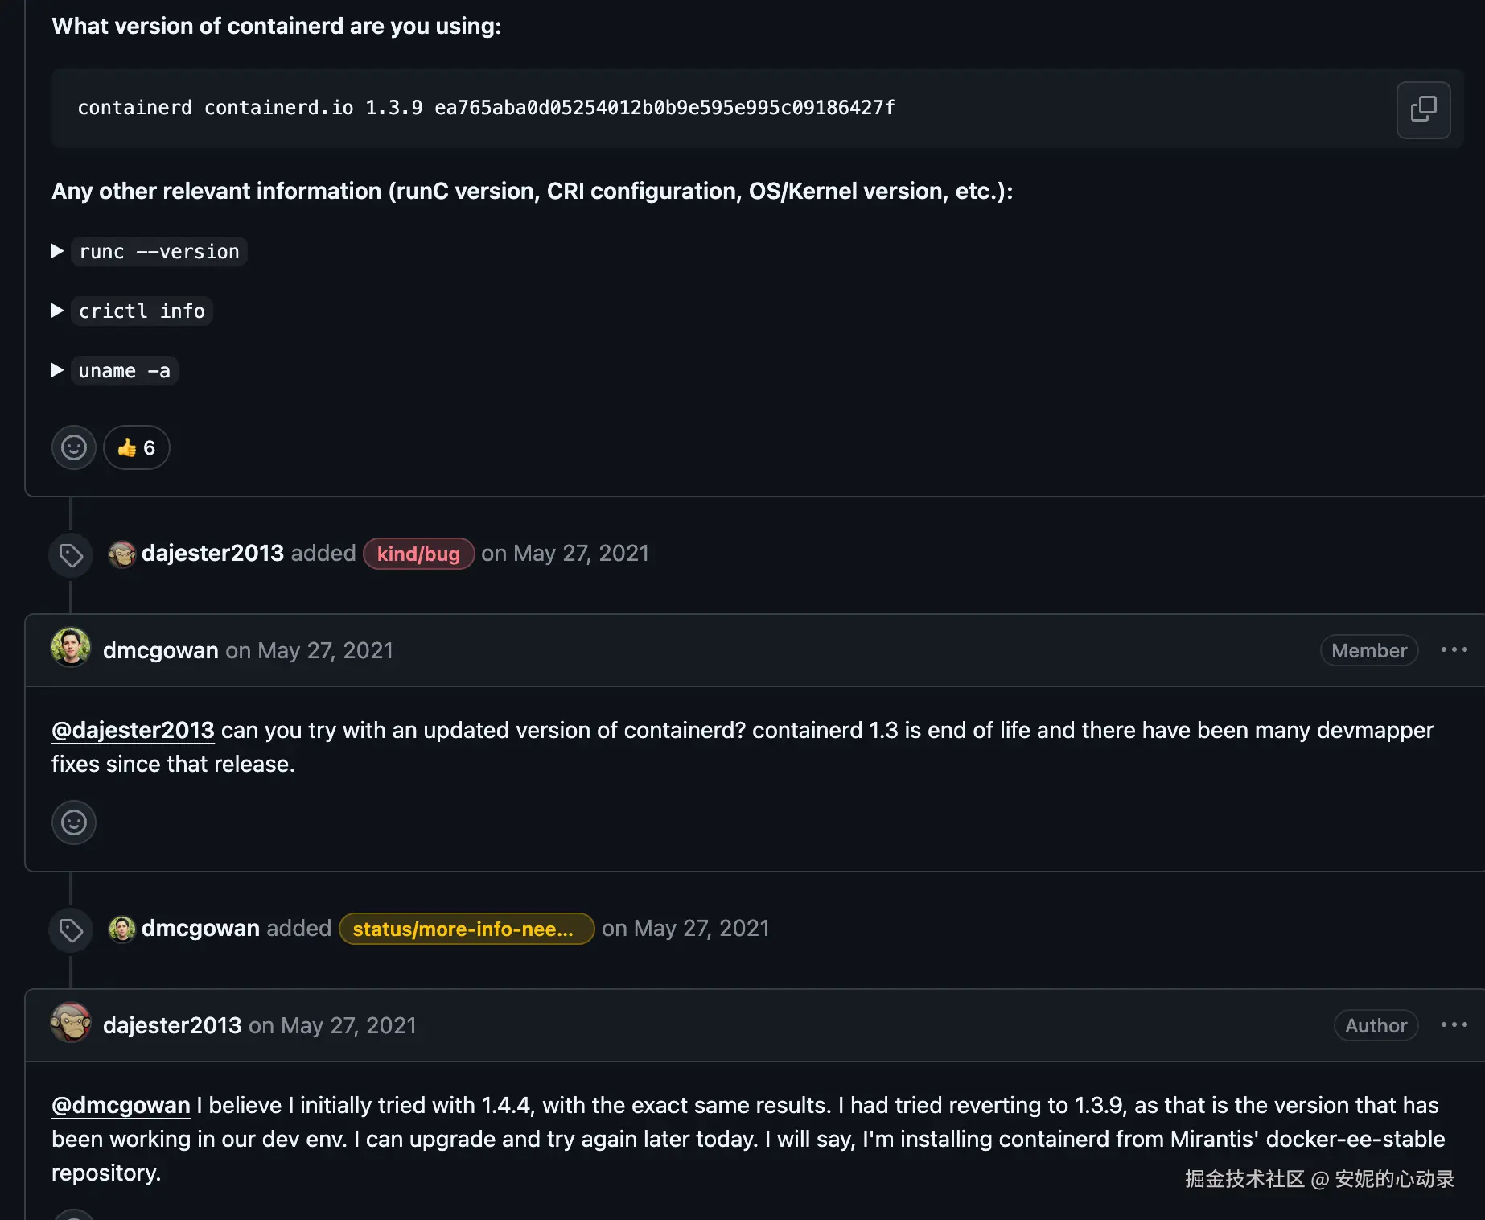Click dmcgowan's avatar in the comment header
The image size is (1485, 1220).
click(71, 648)
